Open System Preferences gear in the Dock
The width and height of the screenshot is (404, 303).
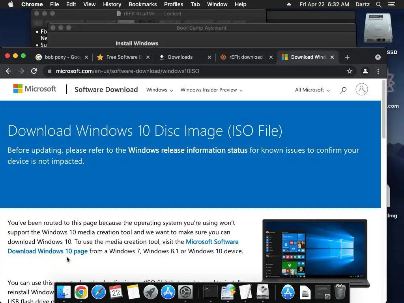coord(185,292)
